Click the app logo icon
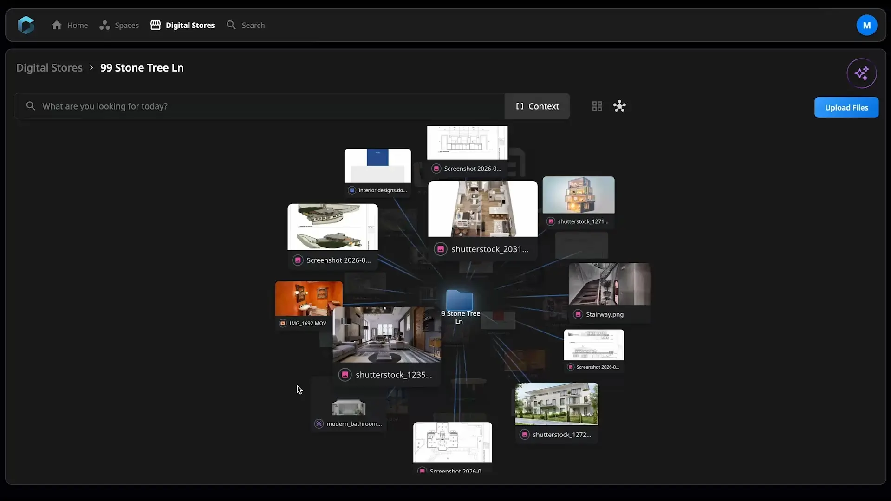The image size is (891, 501). click(x=26, y=25)
